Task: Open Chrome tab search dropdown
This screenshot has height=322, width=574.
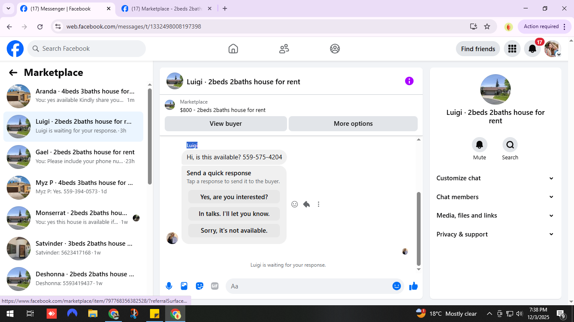Action: click(x=8, y=8)
